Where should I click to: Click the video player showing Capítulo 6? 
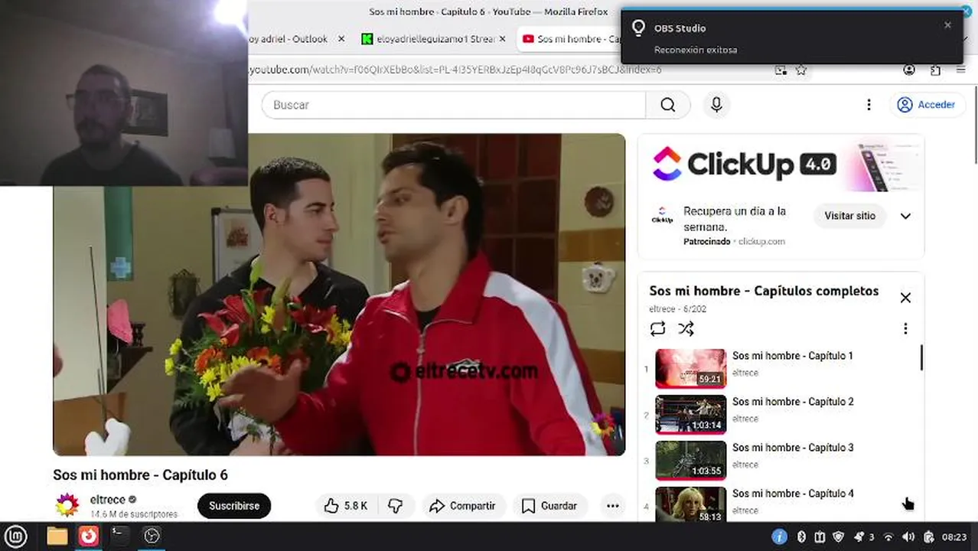point(339,295)
